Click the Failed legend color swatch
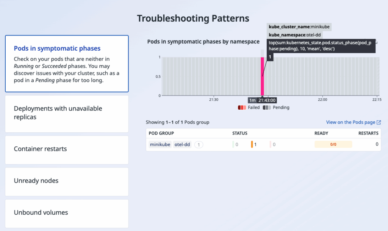Image resolution: width=388 pixels, height=231 pixels. [x=242, y=108]
